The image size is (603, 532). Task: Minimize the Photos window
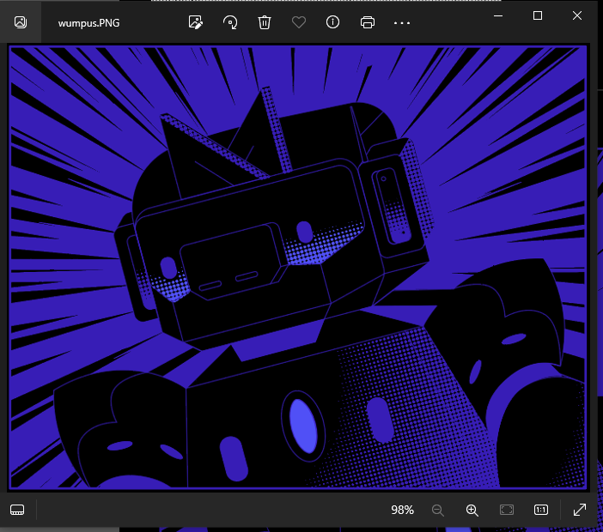[x=498, y=15]
